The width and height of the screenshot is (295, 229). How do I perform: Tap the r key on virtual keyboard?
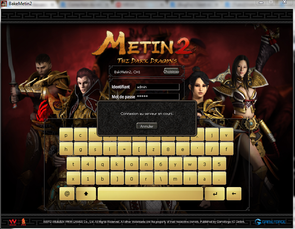click(146, 179)
